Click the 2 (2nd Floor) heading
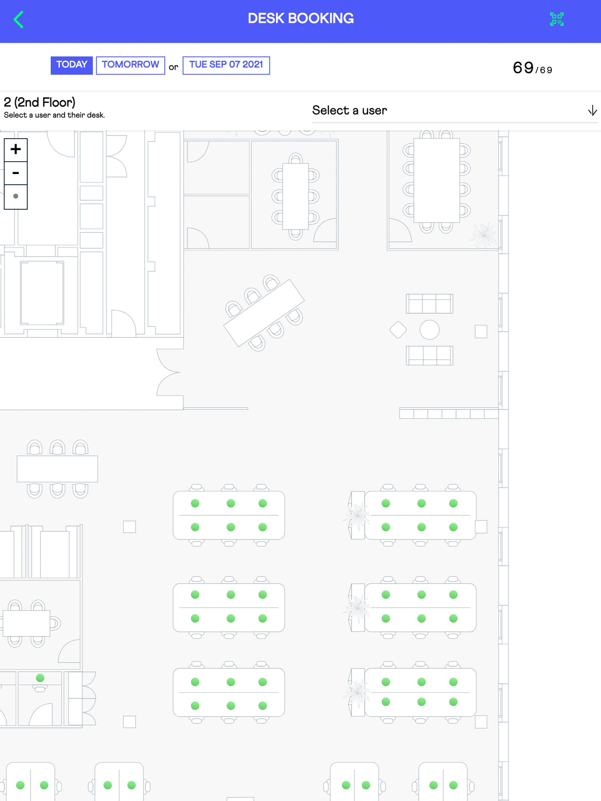601x801 pixels. pyautogui.click(x=40, y=103)
